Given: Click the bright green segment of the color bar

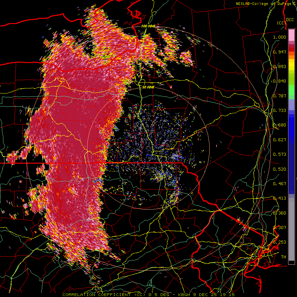Looking at the screenshot, I should pos(291,90).
